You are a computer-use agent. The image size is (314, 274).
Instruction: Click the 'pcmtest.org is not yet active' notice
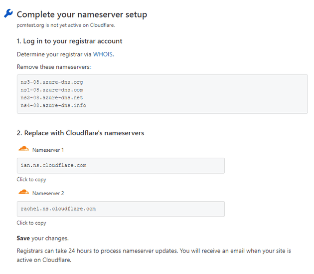pyautogui.click(x=66, y=25)
